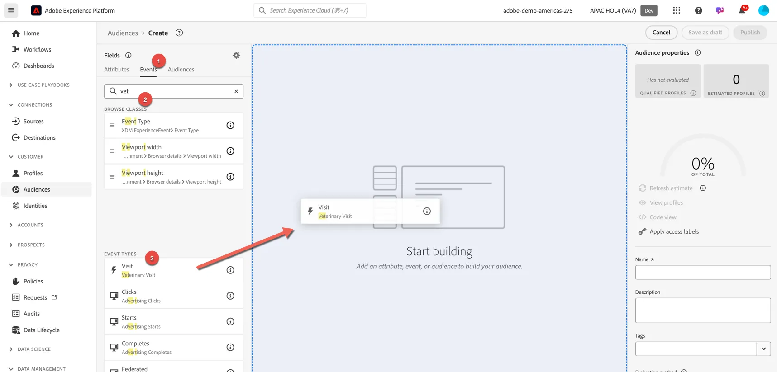Switch to the Audiences fields tab
Viewport: 777px width, 372px height.
click(181, 69)
